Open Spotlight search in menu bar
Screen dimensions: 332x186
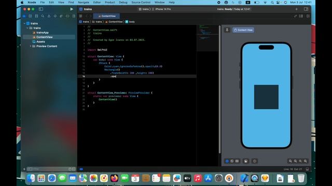point(272,2)
